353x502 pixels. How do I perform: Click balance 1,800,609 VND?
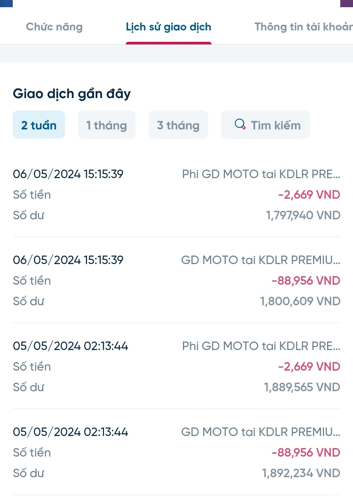pyautogui.click(x=300, y=301)
